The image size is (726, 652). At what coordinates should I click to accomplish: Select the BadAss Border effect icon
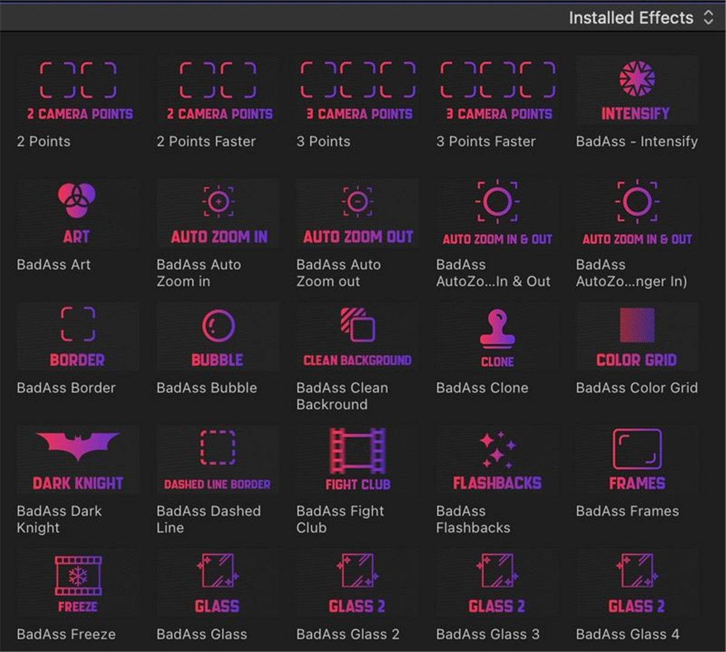[x=77, y=337]
